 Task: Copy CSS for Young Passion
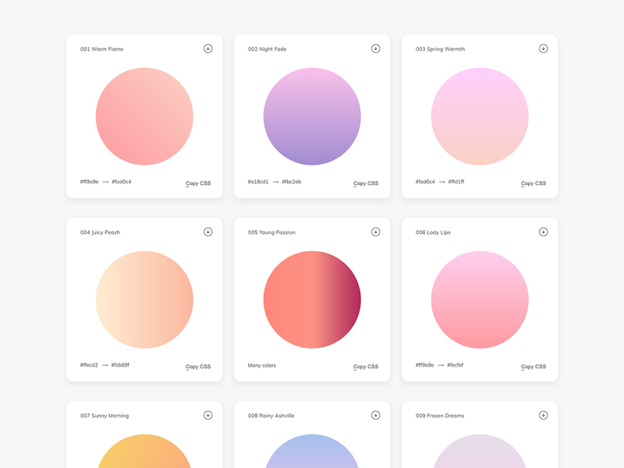365,366
